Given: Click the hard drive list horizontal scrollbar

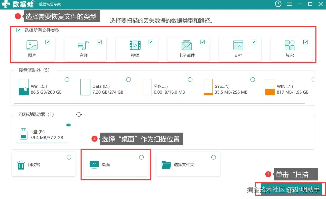Looking at the screenshot, I should (159, 104).
